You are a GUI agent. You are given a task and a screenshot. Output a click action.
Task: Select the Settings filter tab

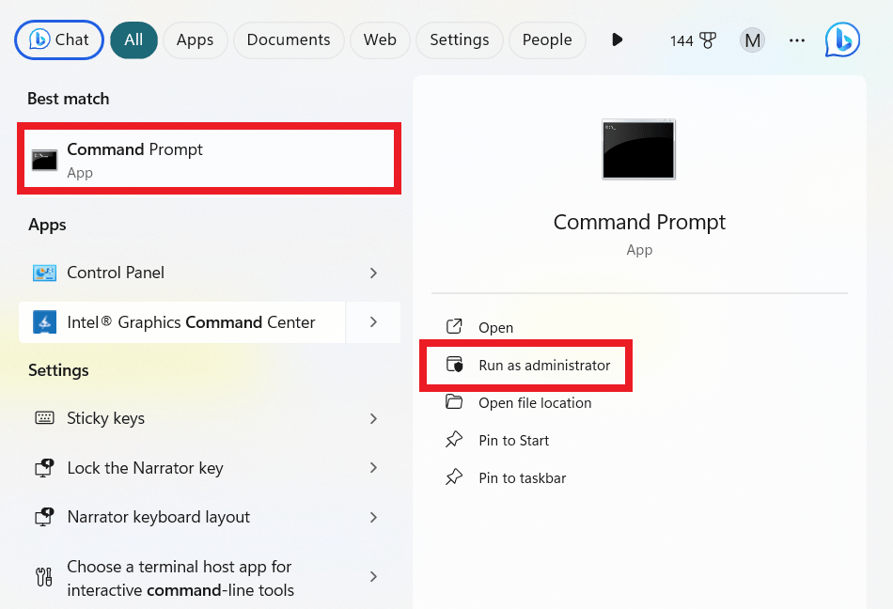tap(459, 39)
